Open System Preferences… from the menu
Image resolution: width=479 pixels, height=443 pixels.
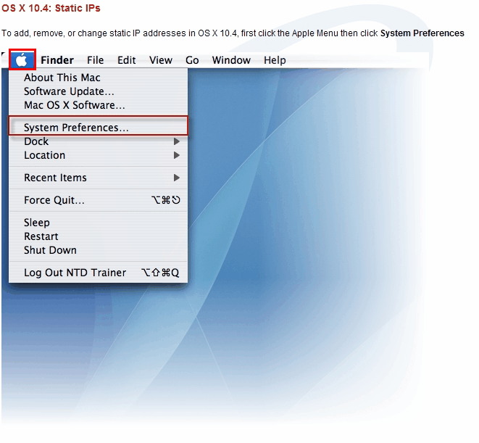click(x=76, y=128)
